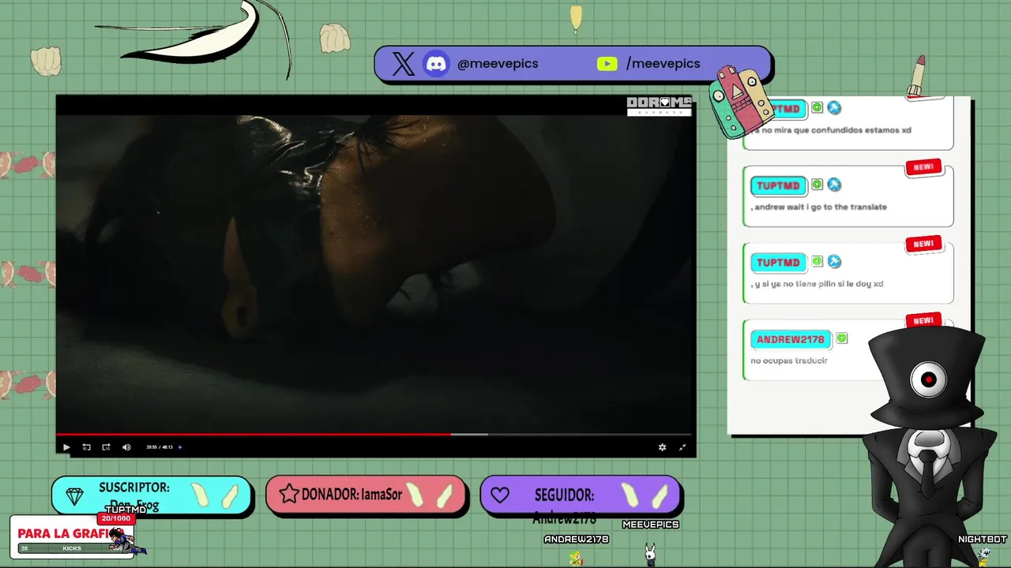Click the MEEVEPICS name above the rabbit character

pyautogui.click(x=651, y=525)
